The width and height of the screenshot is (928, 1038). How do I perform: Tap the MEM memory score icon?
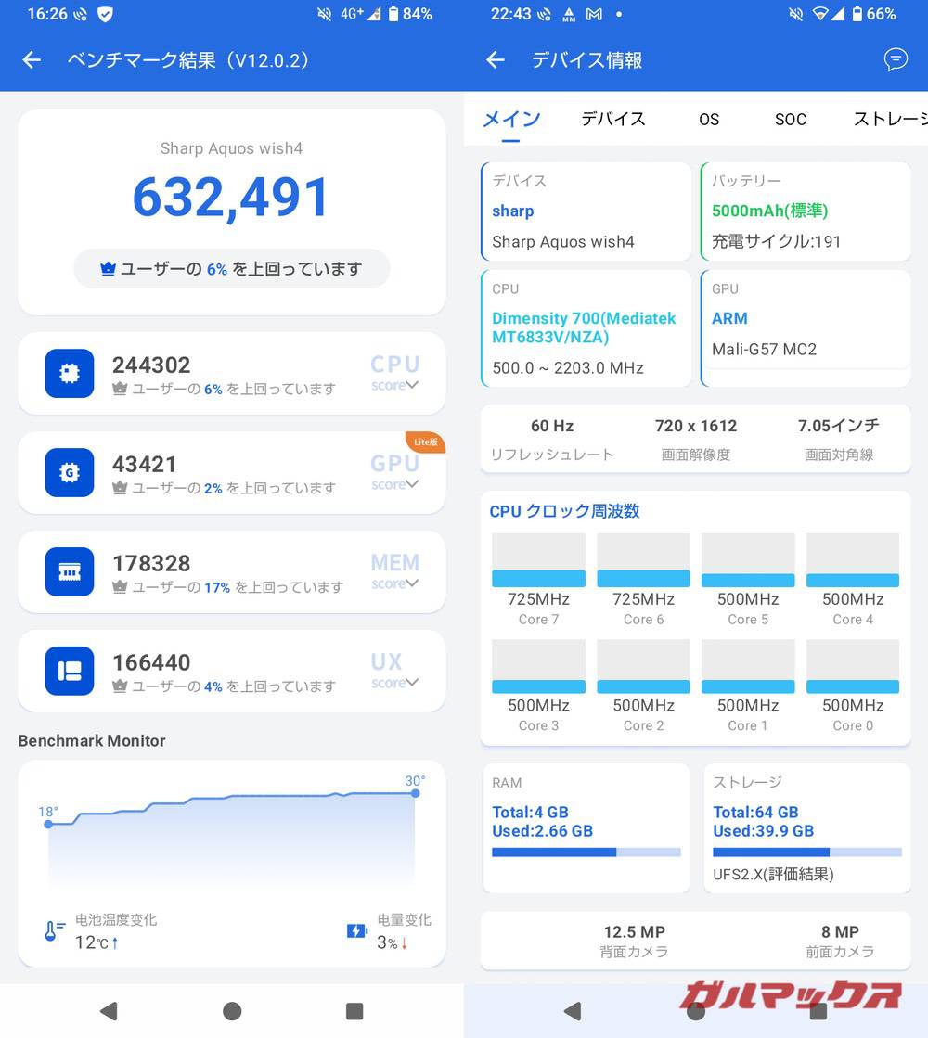(70, 572)
